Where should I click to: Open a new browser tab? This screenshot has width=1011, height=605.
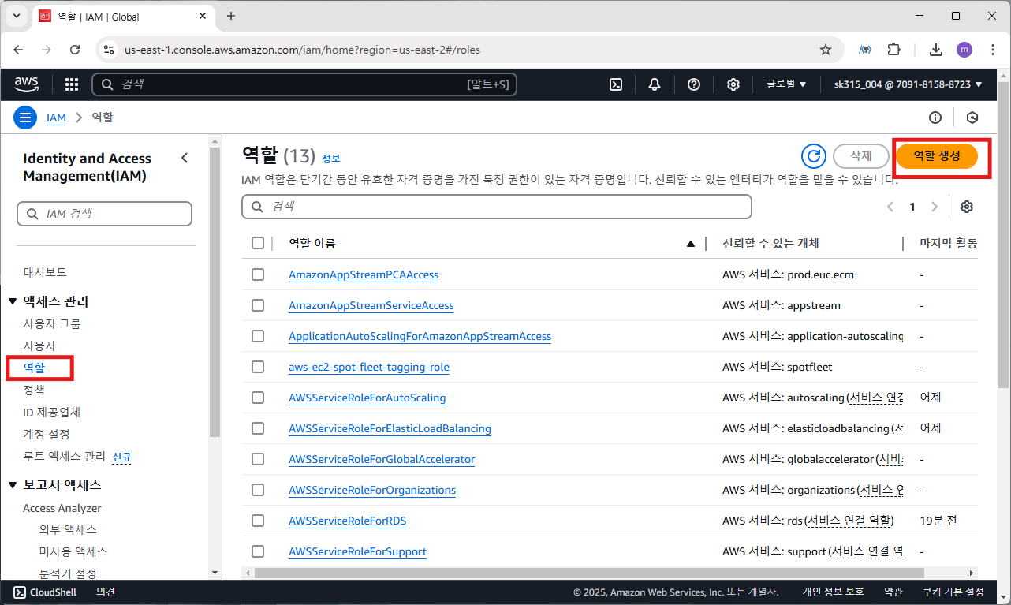click(x=231, y=16)
